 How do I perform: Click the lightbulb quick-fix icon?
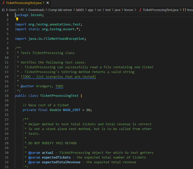point(17,19)
